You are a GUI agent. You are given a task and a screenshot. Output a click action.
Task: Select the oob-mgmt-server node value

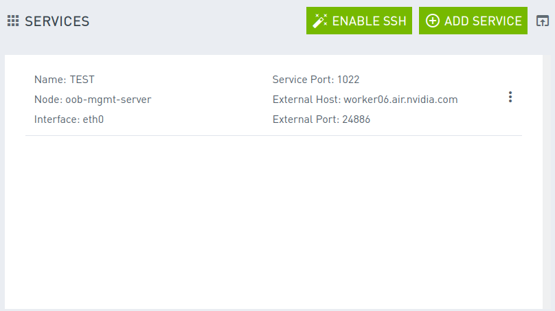point(108,100)
